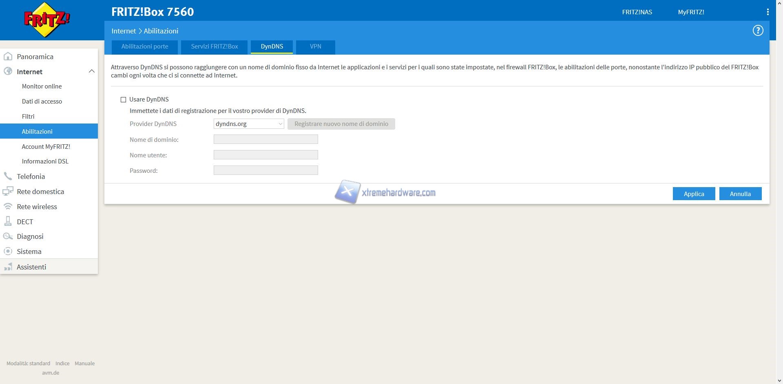
Task: Click the Diagnosi icon in sidebar
Action: click(x=8, y=236)
